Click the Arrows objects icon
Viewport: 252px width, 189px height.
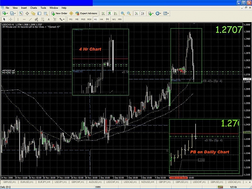coord(61,19)
